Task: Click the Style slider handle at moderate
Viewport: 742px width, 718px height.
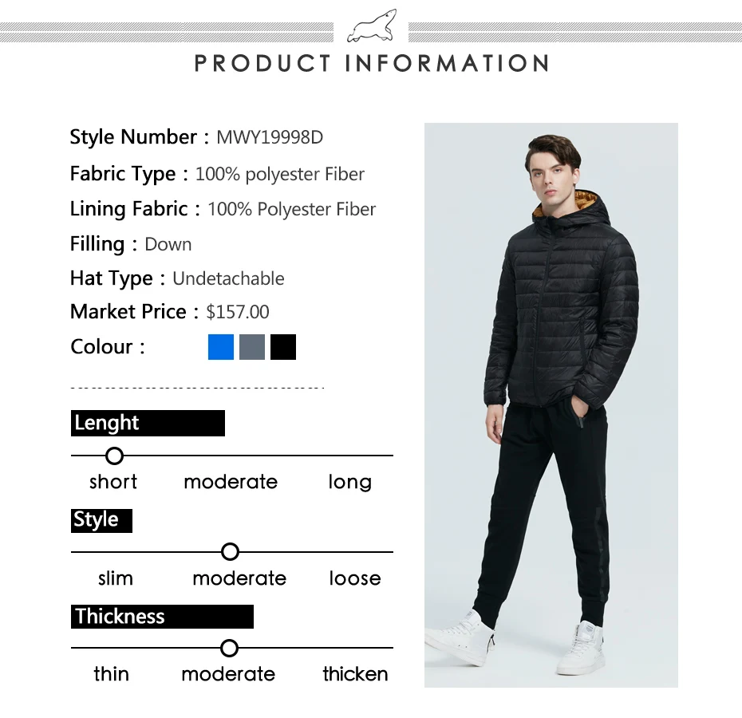Action: 230,551
